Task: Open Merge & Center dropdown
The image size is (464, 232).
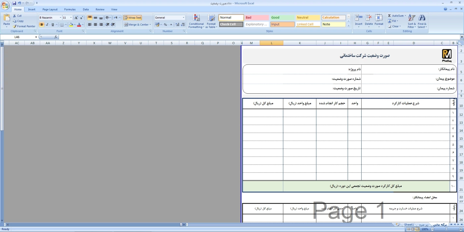Action: point(150,24)
